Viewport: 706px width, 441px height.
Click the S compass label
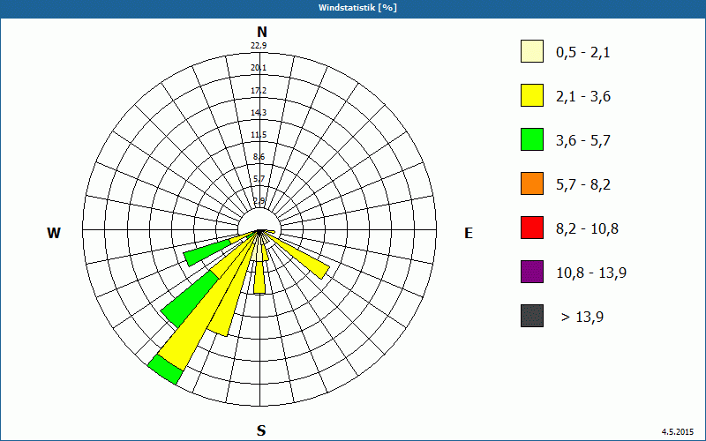pos(261,430)
